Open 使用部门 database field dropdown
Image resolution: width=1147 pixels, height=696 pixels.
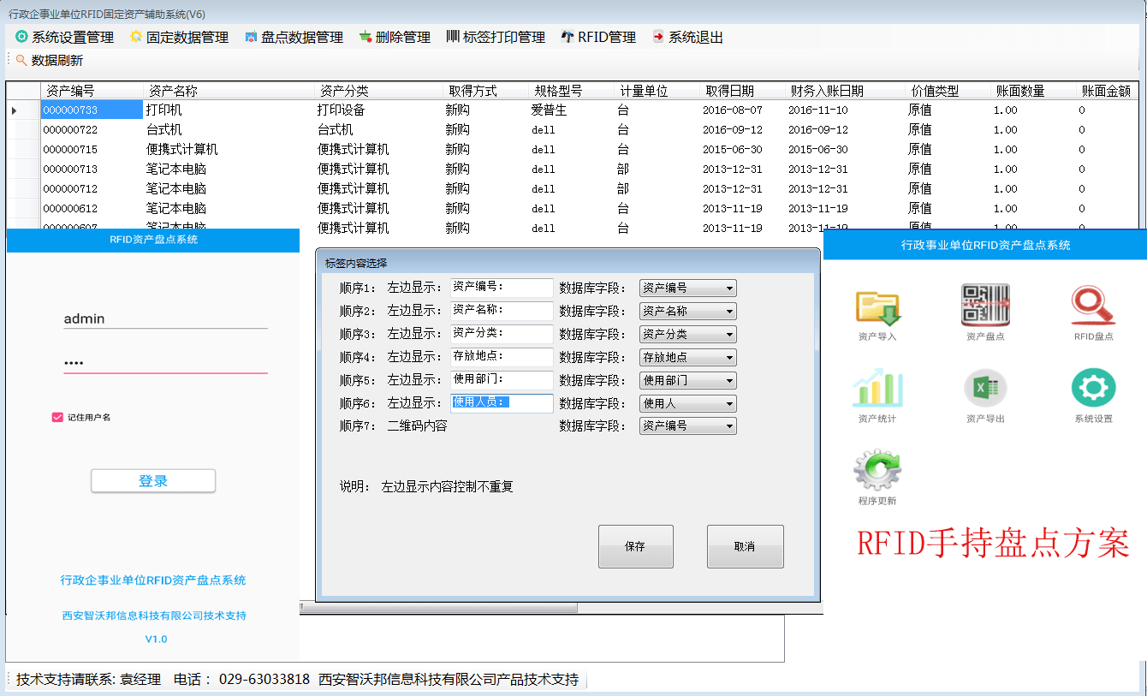click(x=688, y=380)
